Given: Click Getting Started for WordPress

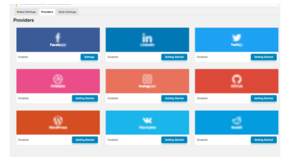Looking at the screenshot, I should click(85, 140).
